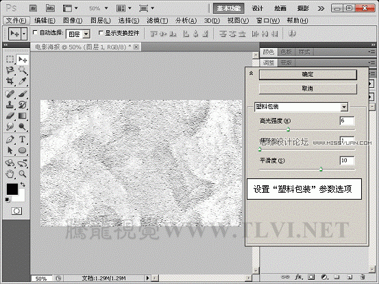Click the layer styles fx icon
This screenshot has height=284, width=379.
(299, 276)
